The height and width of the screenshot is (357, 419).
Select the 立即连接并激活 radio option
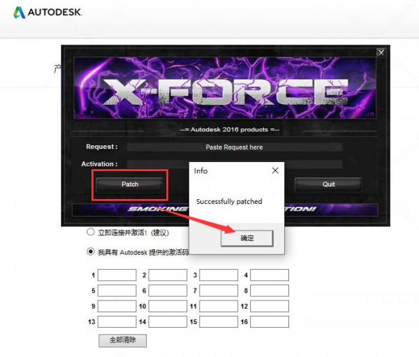[x=91, y=232]
